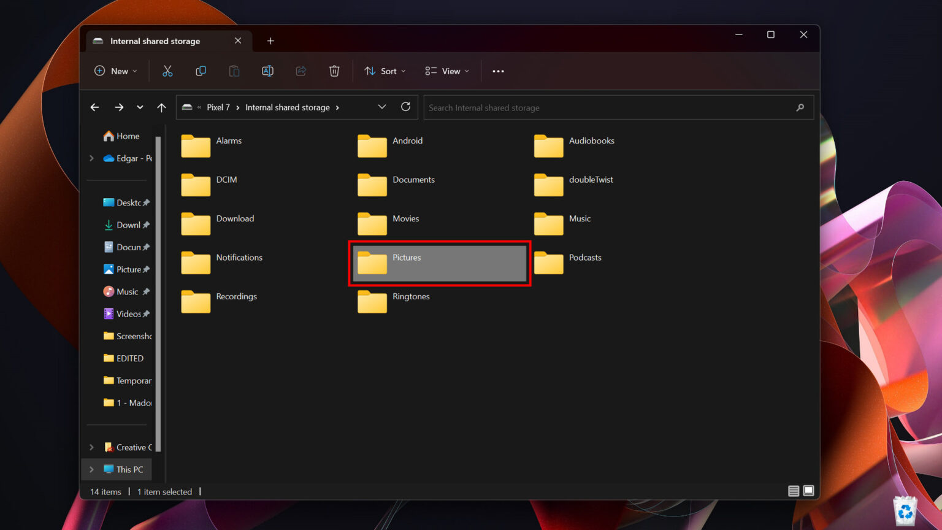Go up one folder level
Viewport: 942px width, 530px height.
pos(161,107)
